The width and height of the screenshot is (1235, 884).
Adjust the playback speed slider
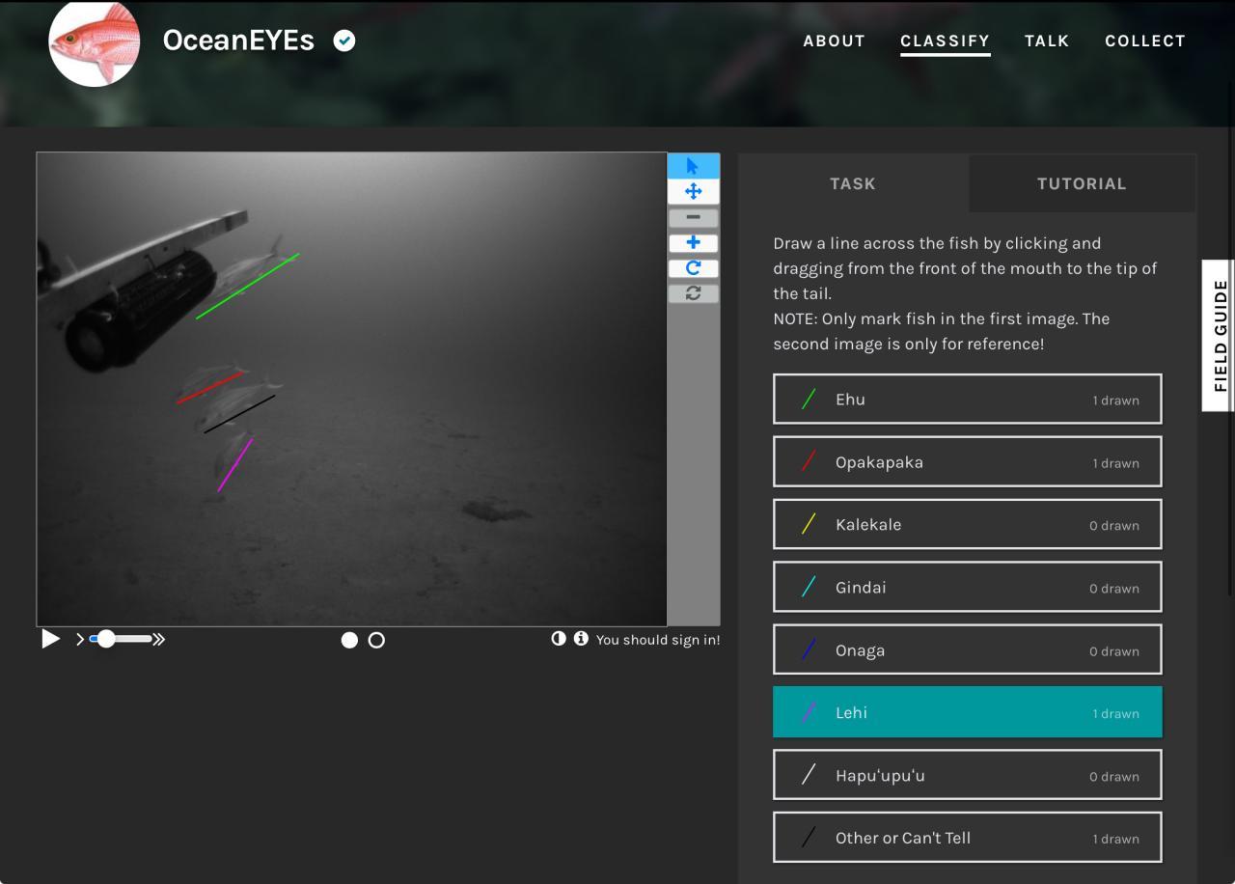[121, 639]
